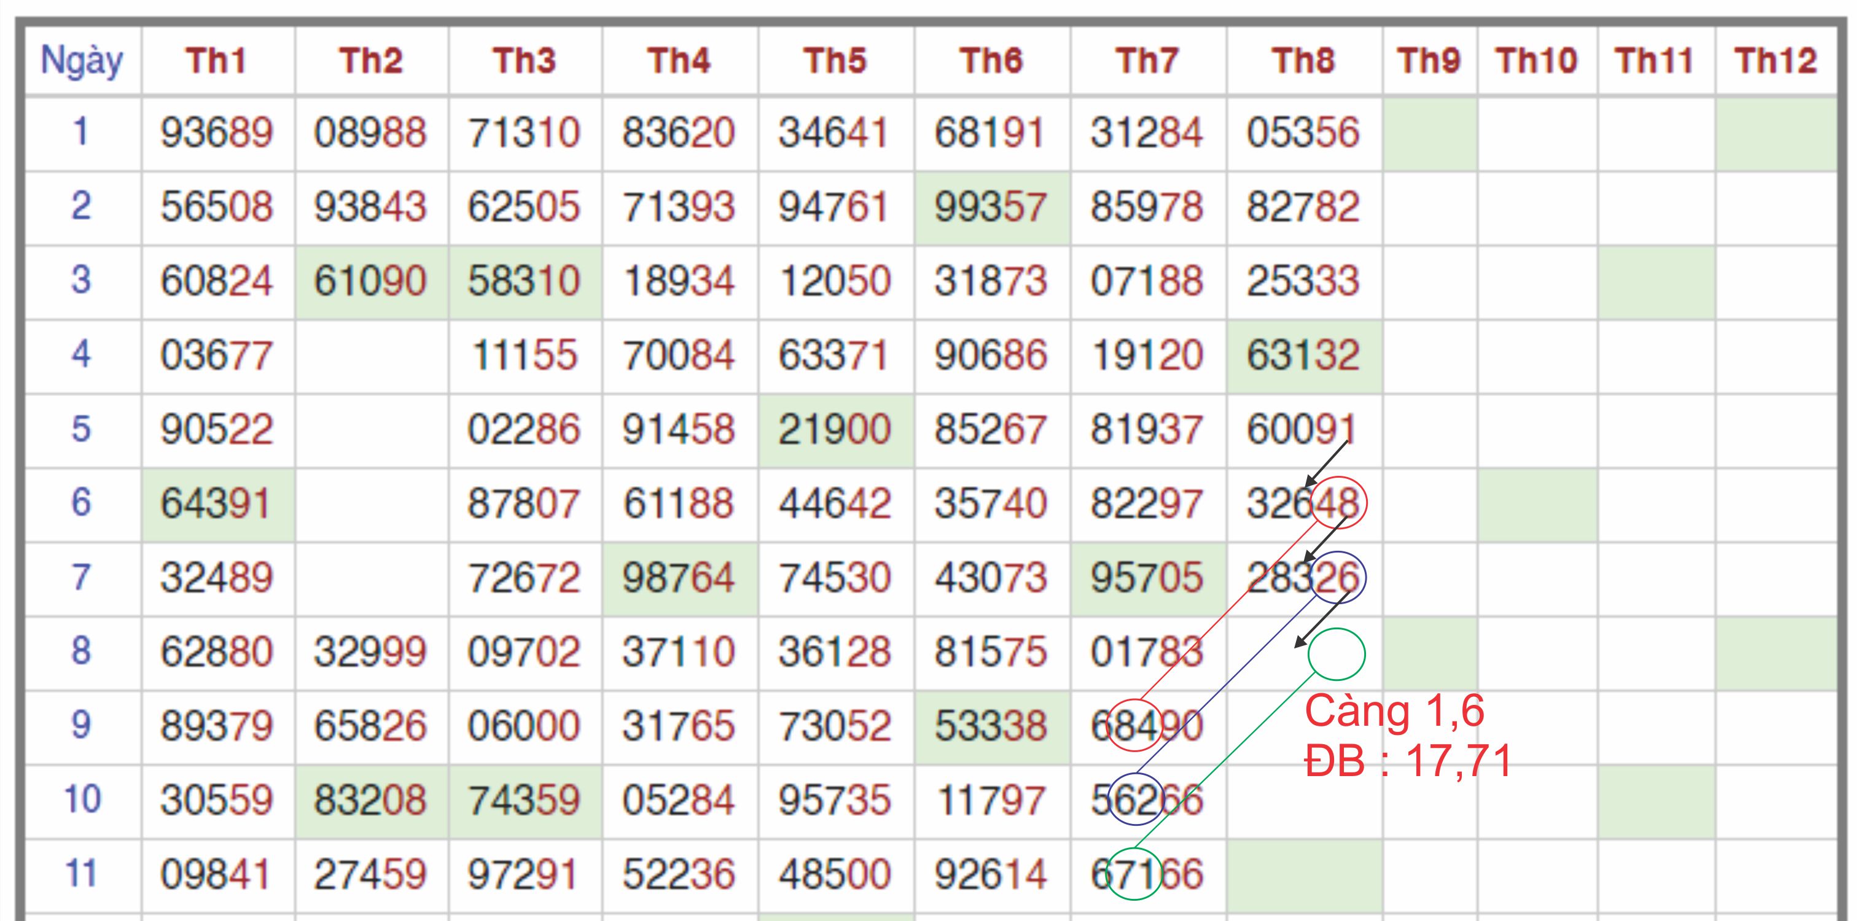This screenshot has width=1858, height=921.
Task: Click the green circle around 67
Action: tap(1133, 873)
